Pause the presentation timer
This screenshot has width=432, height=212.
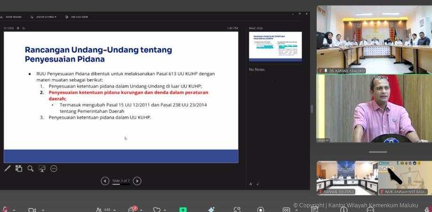click(x=18, y=28)
